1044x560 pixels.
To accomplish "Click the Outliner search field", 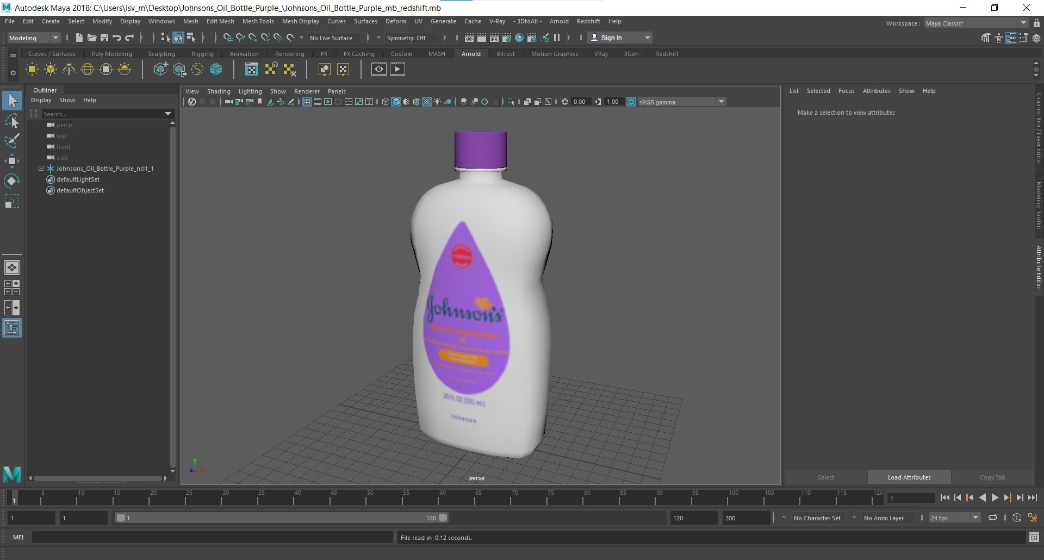I will pyautogui.click(x=102, y=114).
